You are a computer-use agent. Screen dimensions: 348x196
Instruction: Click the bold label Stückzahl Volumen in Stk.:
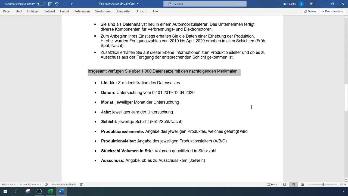point(127,151)
